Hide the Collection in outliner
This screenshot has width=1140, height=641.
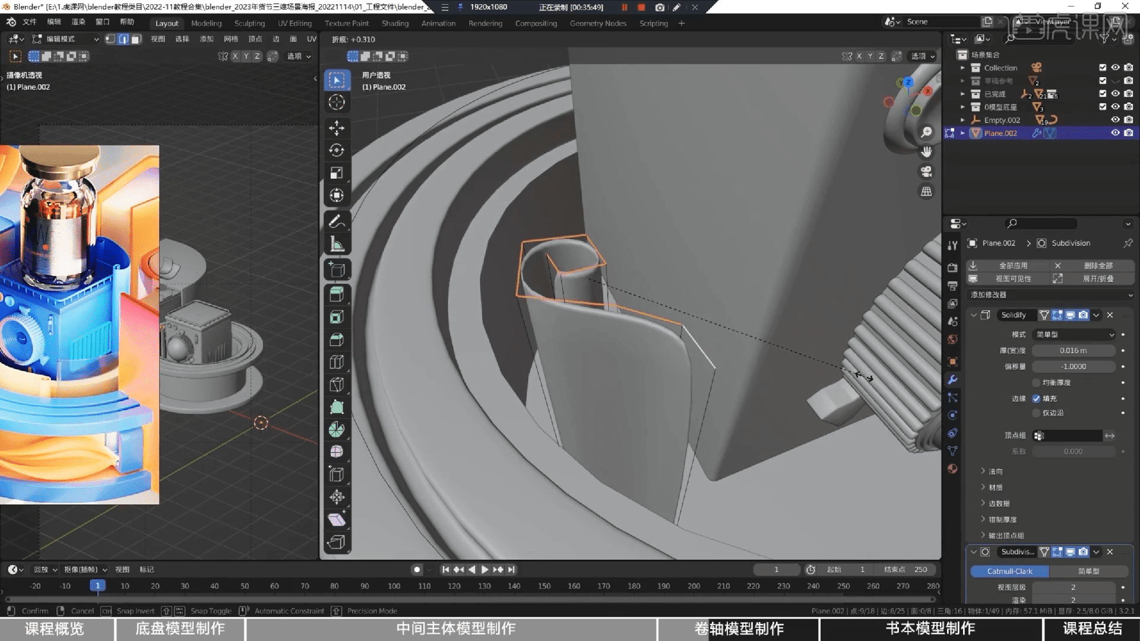click(x=1116, y=68)
